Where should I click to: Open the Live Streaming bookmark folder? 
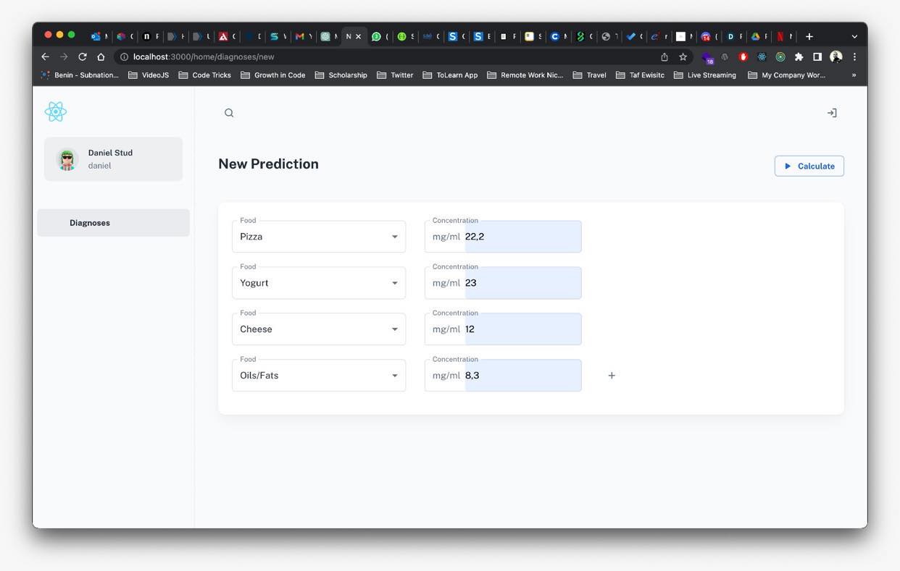tap(705, 75)
